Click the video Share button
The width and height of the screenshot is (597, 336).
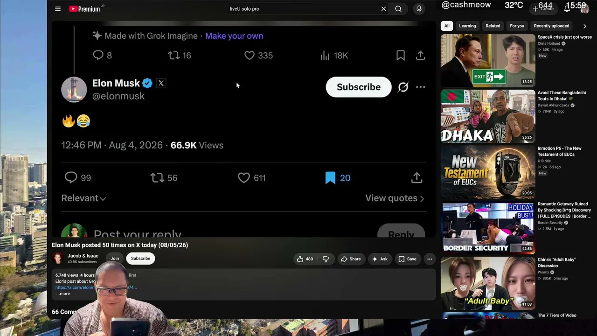(350, 259)
